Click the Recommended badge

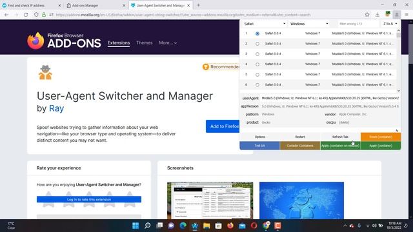pos(221,67)
